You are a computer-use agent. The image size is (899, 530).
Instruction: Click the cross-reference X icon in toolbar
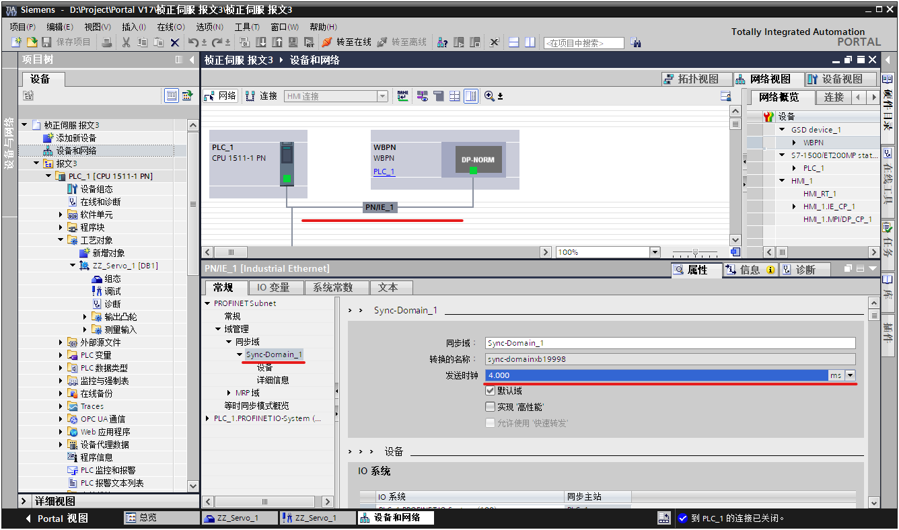pyautogui.click(x=495, y=42)
